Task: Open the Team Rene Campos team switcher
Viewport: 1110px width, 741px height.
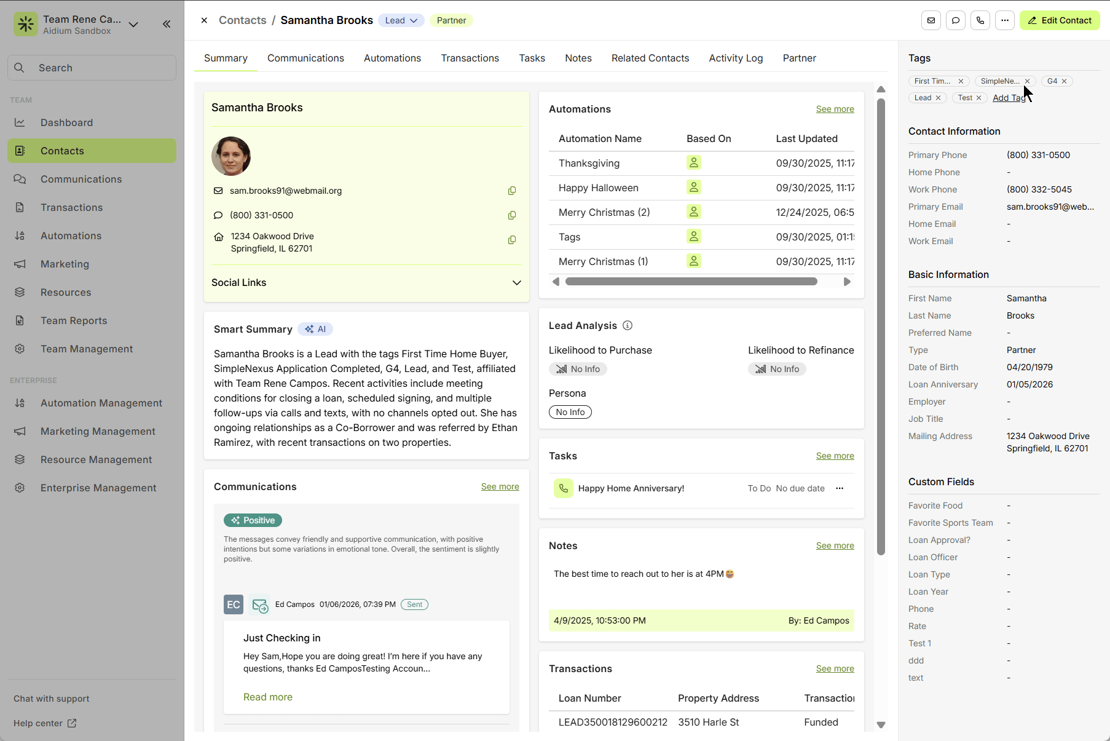Action: click(x=133, y=25)
